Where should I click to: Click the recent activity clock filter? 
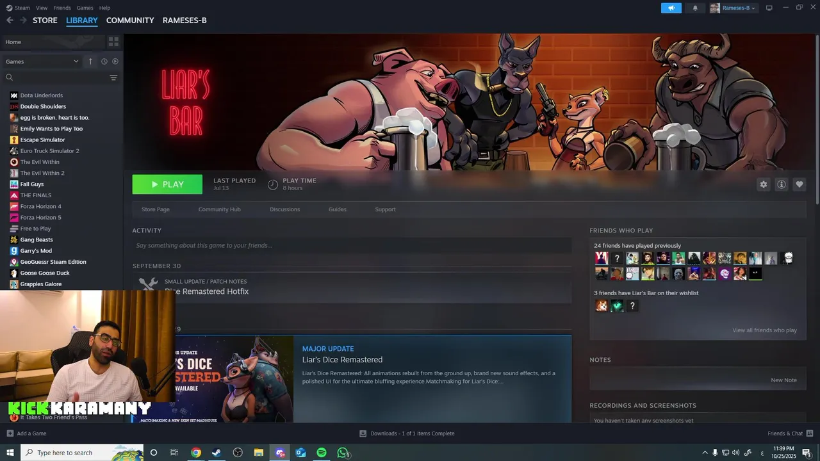pyautogui.click(x=104, y=61)
